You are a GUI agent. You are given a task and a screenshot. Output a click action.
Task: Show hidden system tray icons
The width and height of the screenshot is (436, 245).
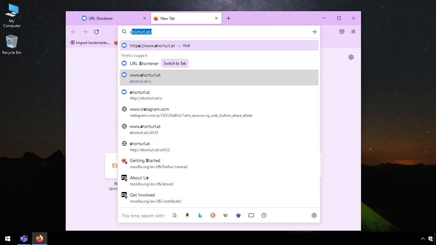pyautogui.click(x=423, y=239)
